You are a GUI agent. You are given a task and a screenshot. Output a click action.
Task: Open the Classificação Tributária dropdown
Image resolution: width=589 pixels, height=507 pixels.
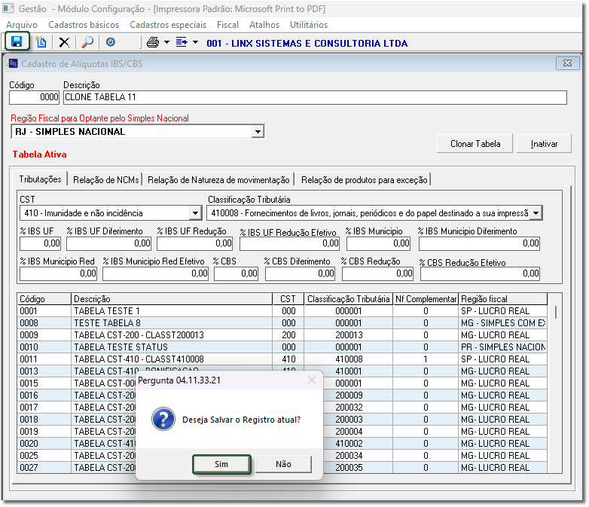point(536,213)
